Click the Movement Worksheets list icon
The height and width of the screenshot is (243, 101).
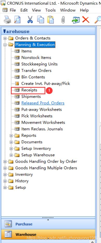click(17, 123)
